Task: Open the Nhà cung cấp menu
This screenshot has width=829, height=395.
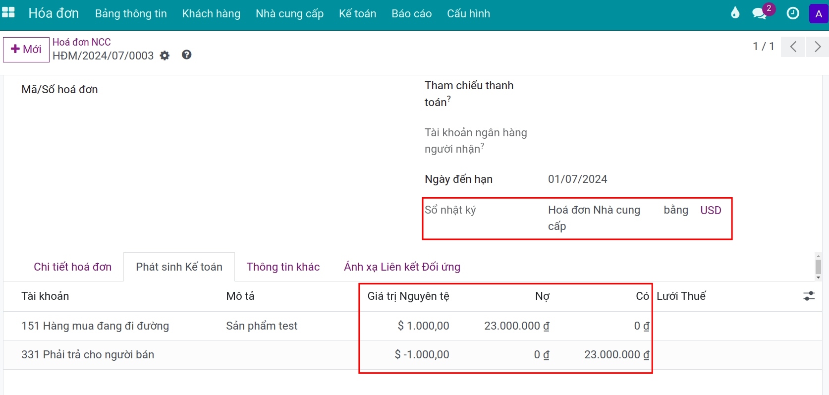Action: point(289,14)
